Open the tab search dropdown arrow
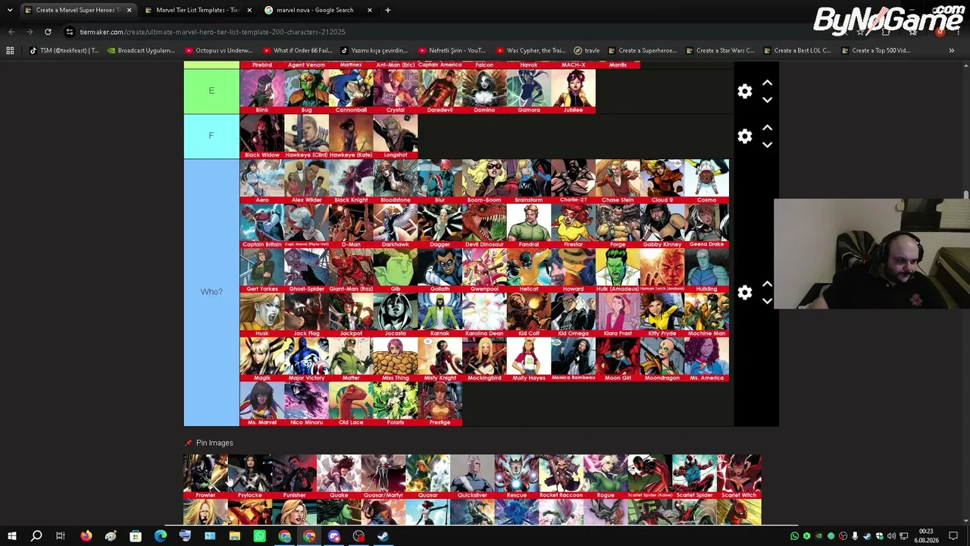970x546 pixels. click(x=10, y=10)
